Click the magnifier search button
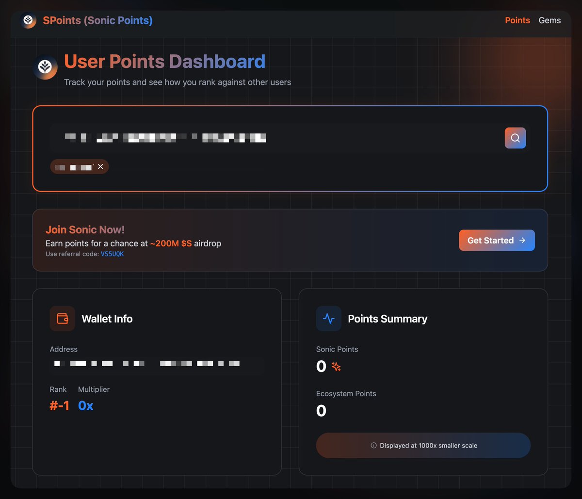Screen dimensions: 582x499 pos(515,138)
